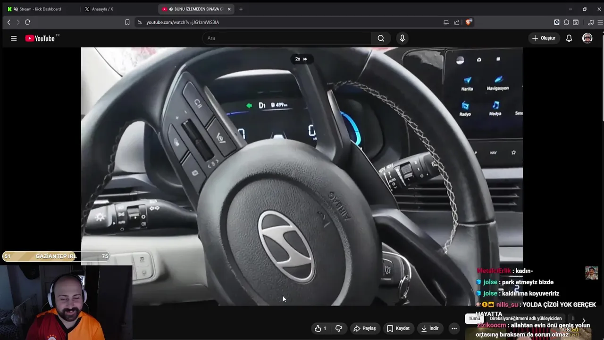Start voice search with microphone icon
Image resolution: width=604 pixels, height=340 pixels.
(x=402, y=38)
